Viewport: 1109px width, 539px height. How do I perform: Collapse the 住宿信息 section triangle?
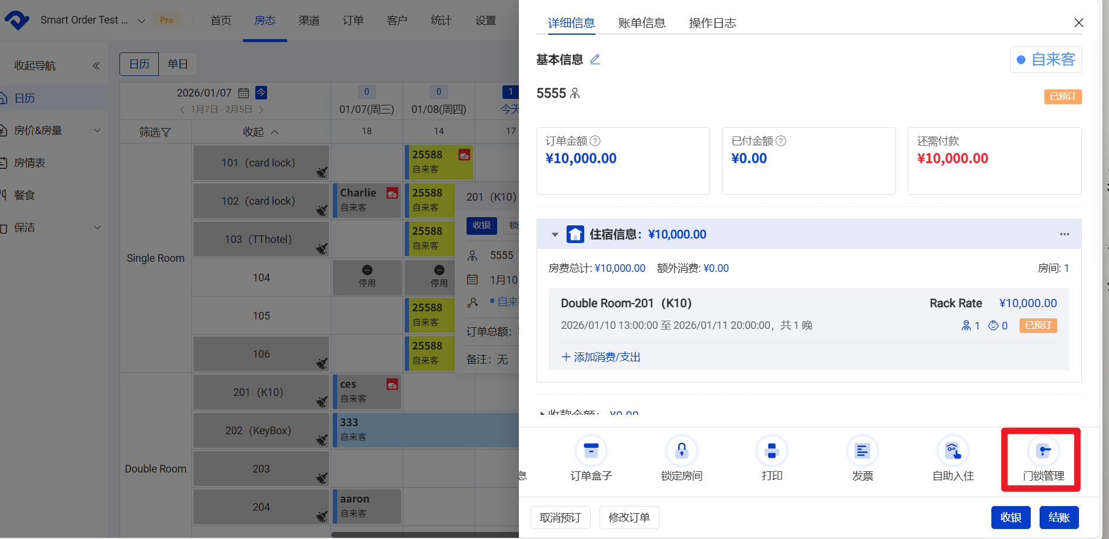coord(554,234)
